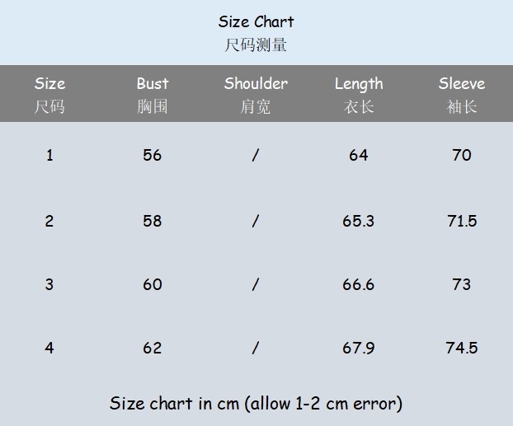513x426 pixels.
Task: Click the Length column header
Action: click(x=359, y=84)
